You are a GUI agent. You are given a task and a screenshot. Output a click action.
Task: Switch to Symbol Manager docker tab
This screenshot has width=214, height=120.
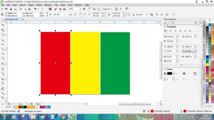[x=204, y=72]
